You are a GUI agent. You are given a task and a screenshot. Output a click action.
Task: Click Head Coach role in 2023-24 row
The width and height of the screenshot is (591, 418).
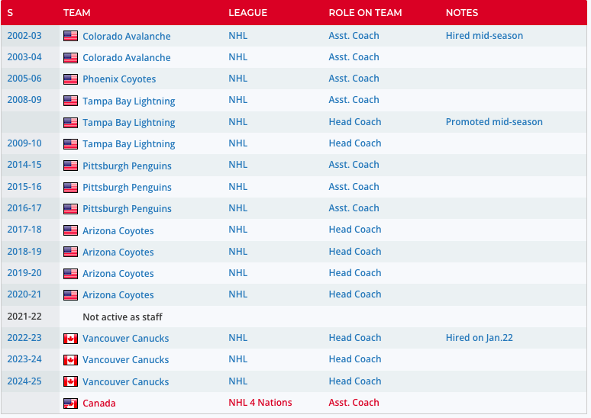(354, 359)
